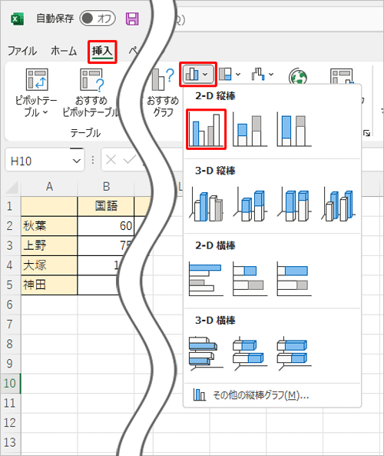
Task: Click the おすすめグラフ button
Action: (162, 92)
